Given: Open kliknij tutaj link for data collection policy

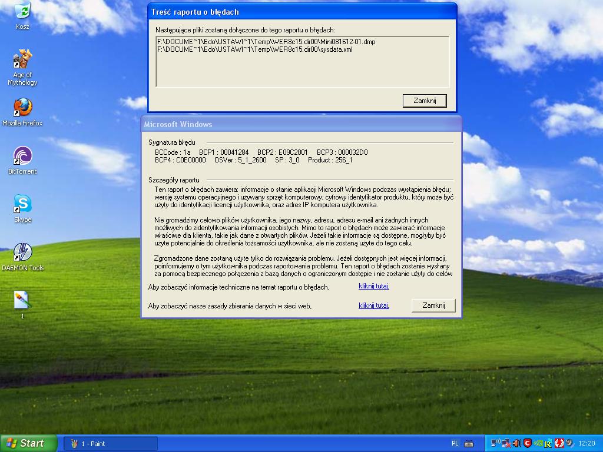Looking at the screenshot, I should [374, 305].
